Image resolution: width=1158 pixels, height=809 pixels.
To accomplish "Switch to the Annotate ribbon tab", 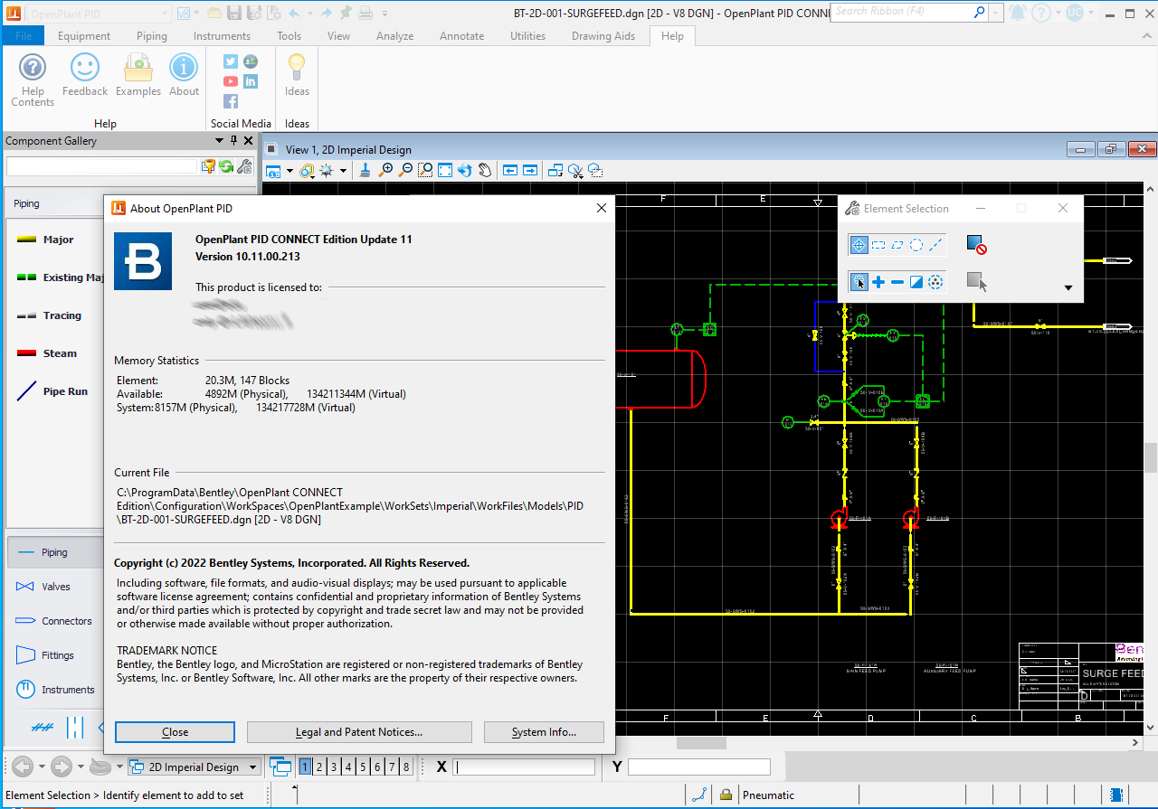I will pos(461,36).
